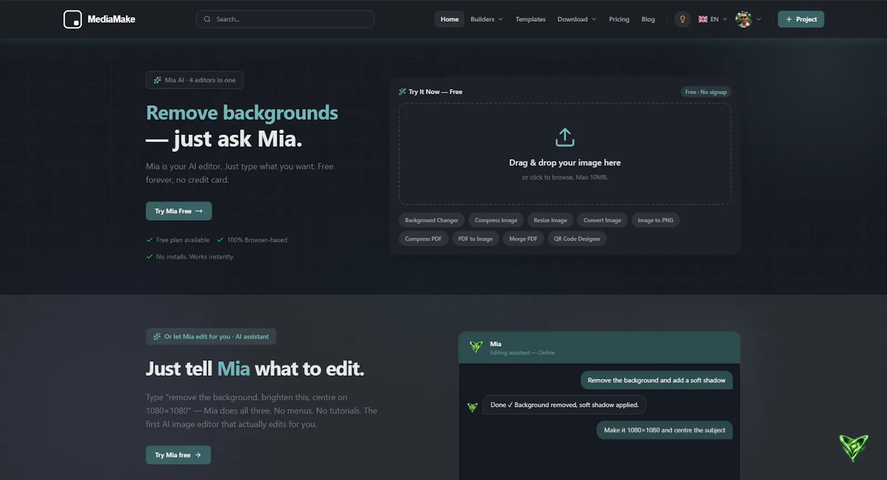
Task: Click the 'Or let Mia edit for you' badge
Action: 211,336
